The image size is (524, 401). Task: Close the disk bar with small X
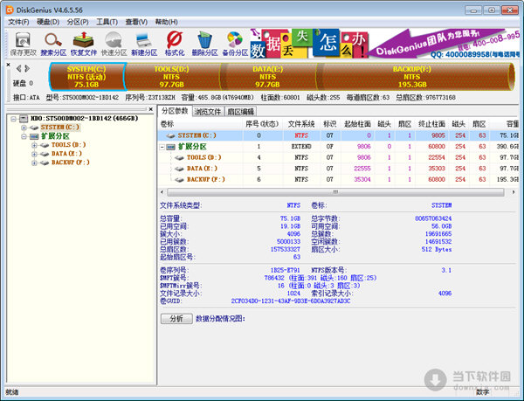pos(9,65)
